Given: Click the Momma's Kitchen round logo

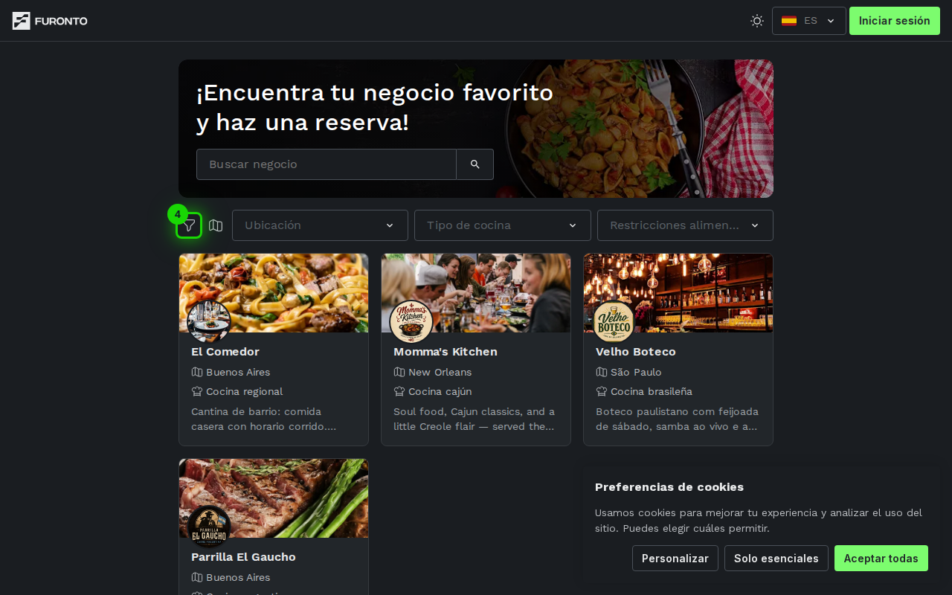Looking at the screenshot, I should [411, 322].
